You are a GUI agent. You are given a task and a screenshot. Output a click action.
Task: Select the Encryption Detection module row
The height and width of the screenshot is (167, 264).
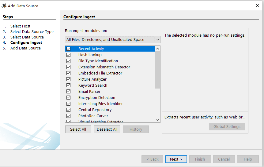(97, 98)
